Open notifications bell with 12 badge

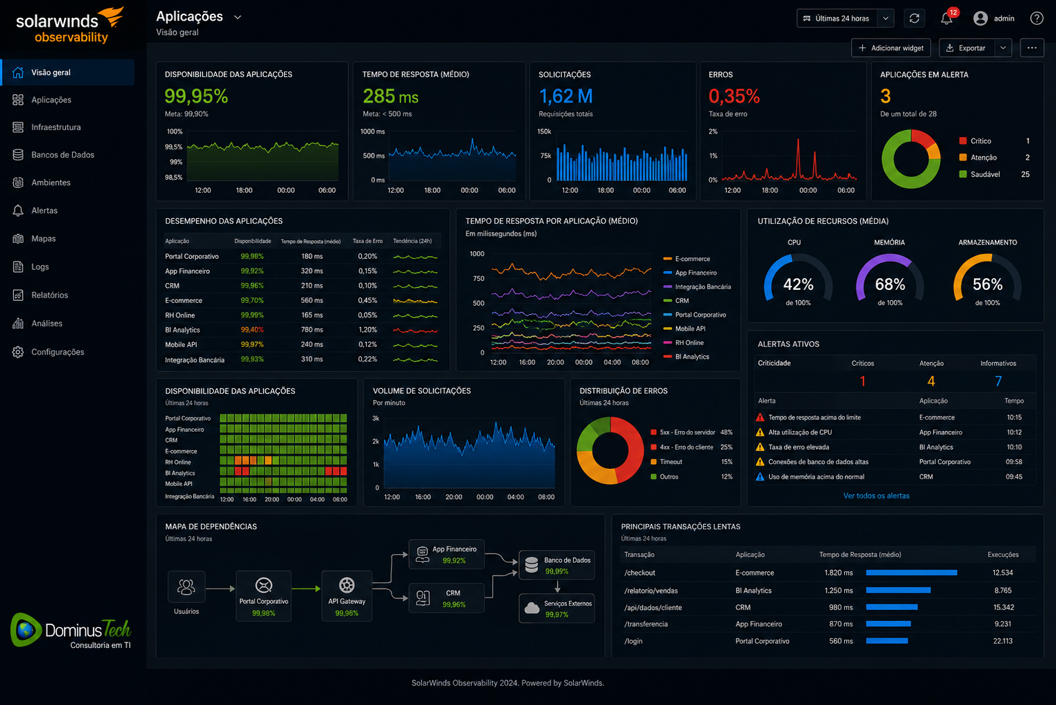point(947,18)
